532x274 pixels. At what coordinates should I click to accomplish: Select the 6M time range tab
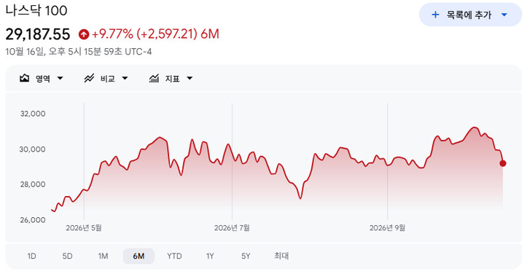point(138,256)
